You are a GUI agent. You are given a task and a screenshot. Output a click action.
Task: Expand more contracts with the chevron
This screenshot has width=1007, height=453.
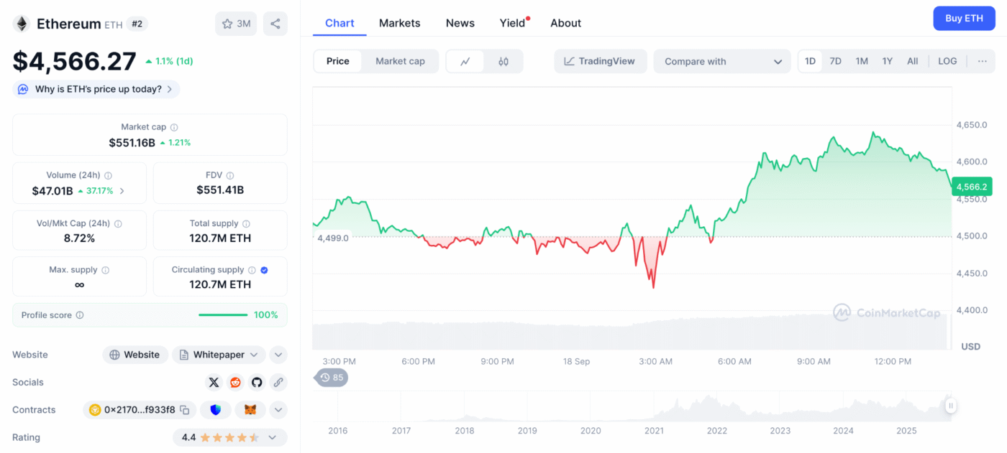click(278, 410)
